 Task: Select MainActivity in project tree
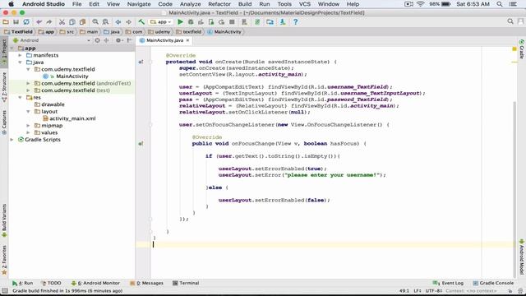tap(72, 76)
